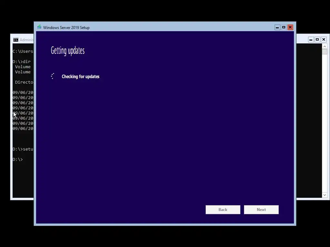
Task: Click the 'Checking for updates' text
Action: [81, 77]
